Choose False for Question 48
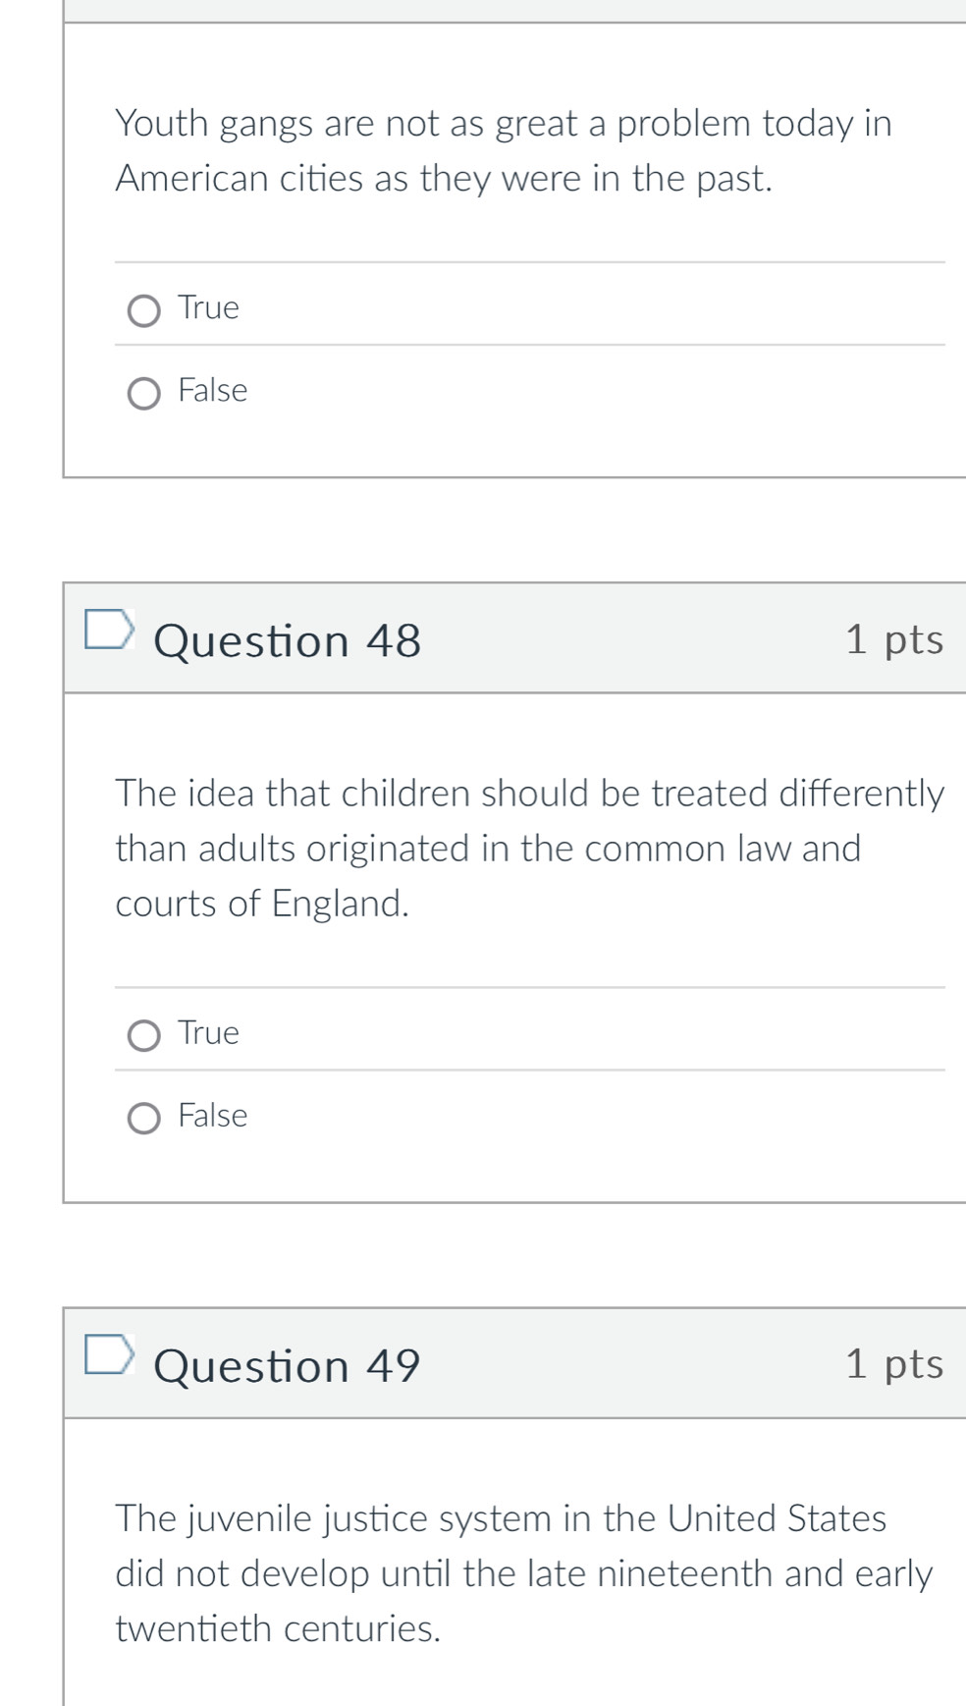Viewport: 966px width, 1706px height. pyautogui.click(x=144, y=1119)
